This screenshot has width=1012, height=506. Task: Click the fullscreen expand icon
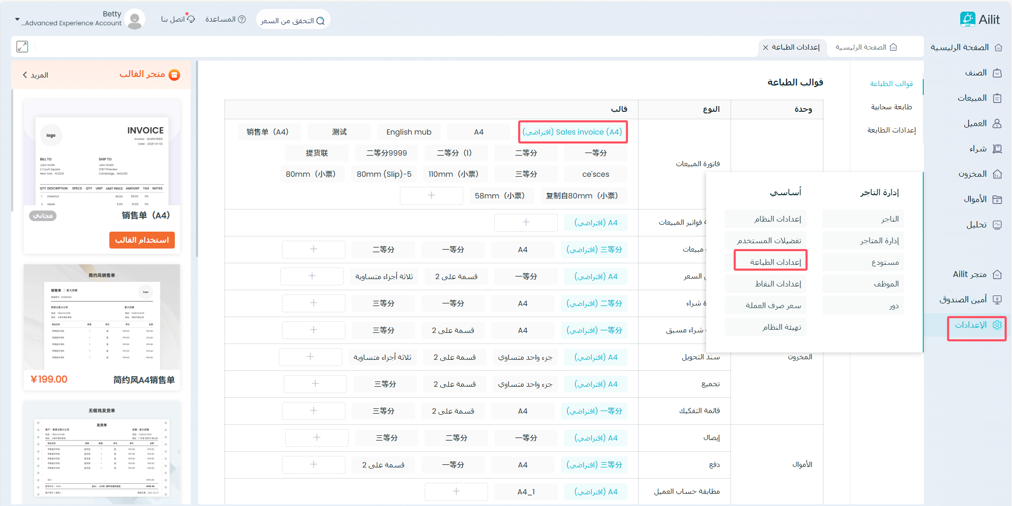coord(22,46)
